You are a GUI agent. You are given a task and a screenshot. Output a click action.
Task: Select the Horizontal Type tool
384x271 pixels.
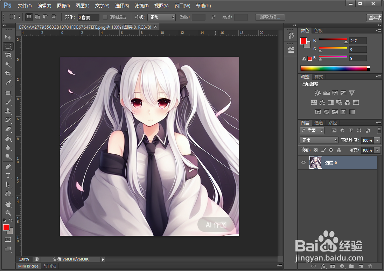pos(8,176)
